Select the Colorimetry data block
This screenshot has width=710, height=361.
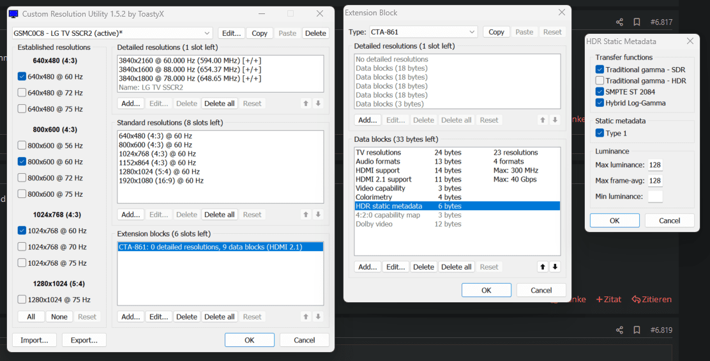pyautogui.click(x=457, y=197)
